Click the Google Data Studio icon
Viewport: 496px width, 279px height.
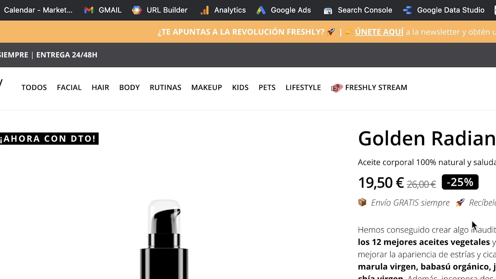(407, 10)
